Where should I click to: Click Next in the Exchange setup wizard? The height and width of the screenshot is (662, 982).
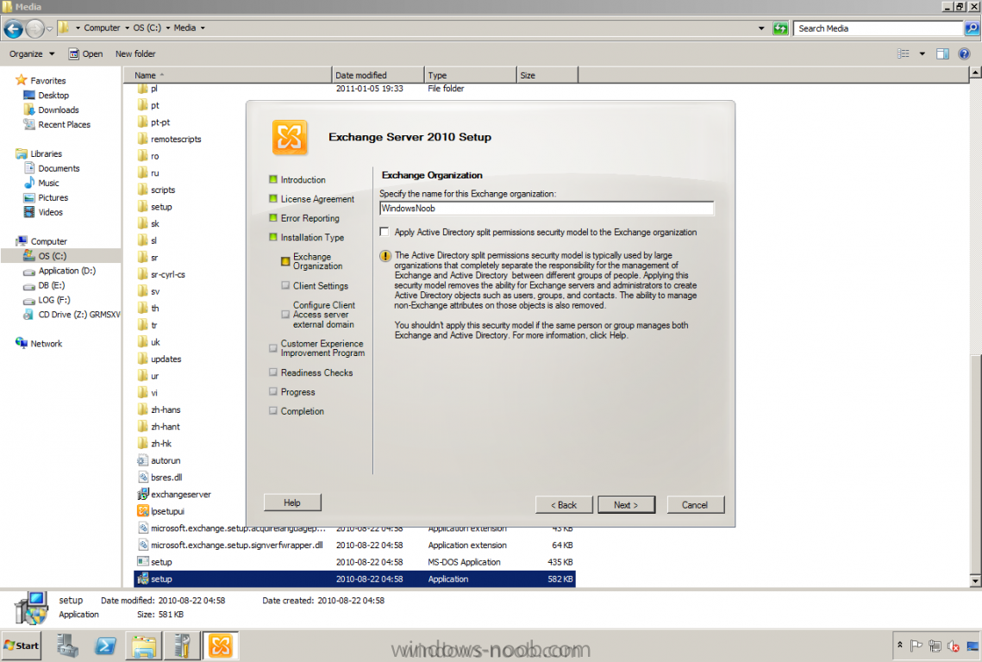[626, 505]
